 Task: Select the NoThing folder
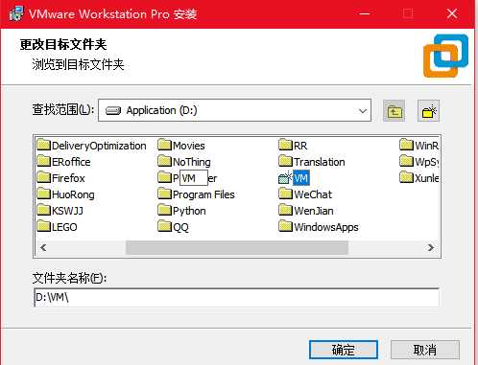184,162
